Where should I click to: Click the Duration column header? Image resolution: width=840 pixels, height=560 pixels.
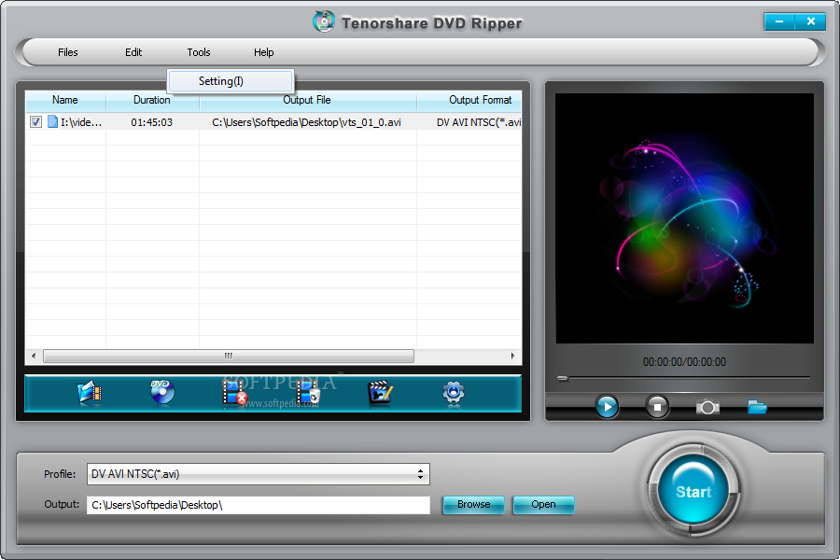click(152, 100)
